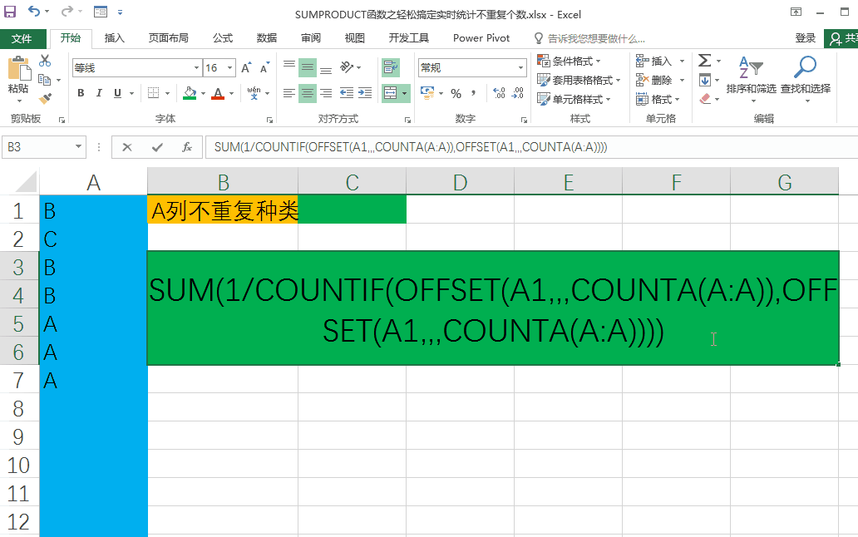
Task: Click the AutoSum sigma icon
Action: point(705,60)
